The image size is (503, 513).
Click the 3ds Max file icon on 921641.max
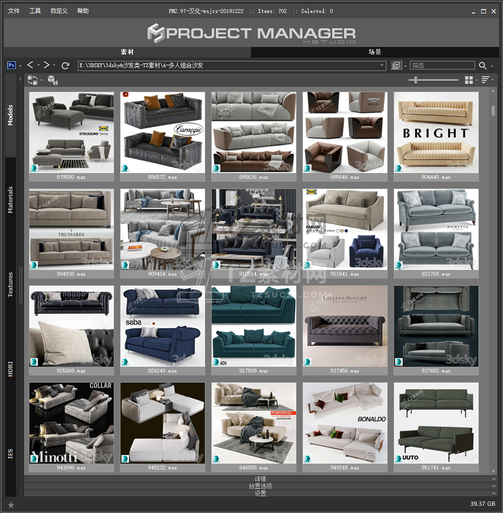307,265
